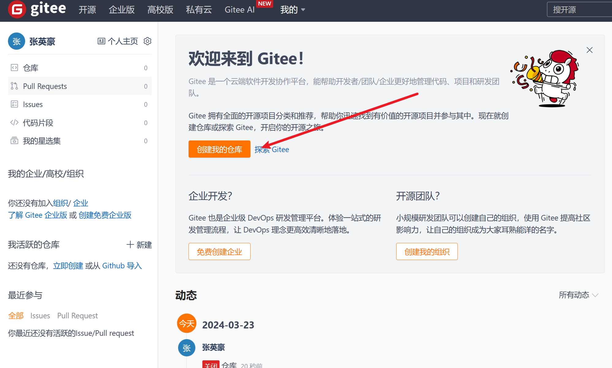Click the 代码片段 code snippet icon
This screenshot has height=368, width=612.
(x=14, y=123)
